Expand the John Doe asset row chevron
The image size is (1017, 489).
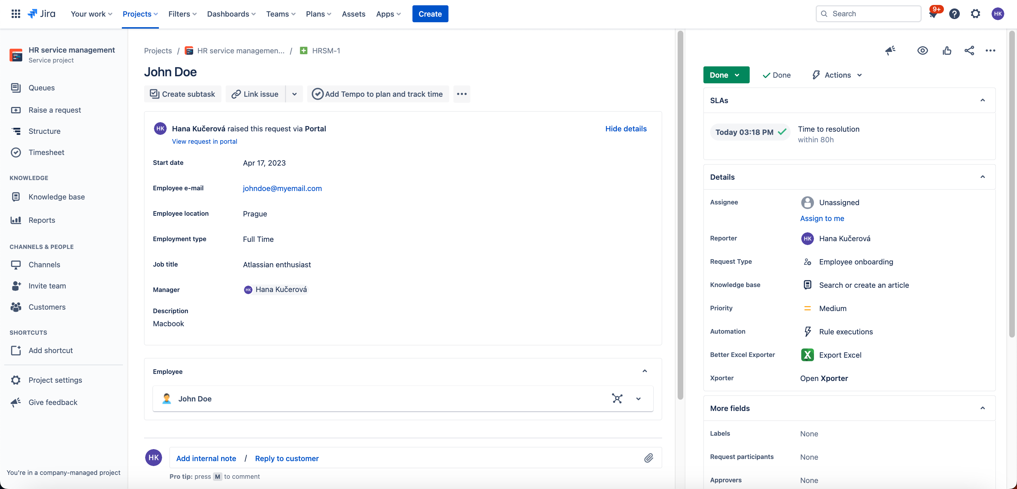point(638,399)
